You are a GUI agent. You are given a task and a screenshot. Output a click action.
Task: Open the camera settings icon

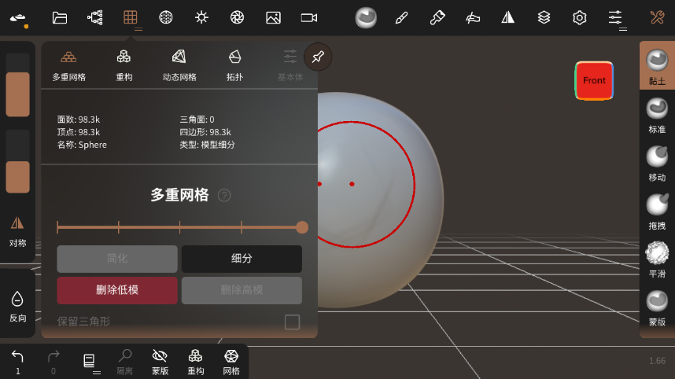point(309,17)
